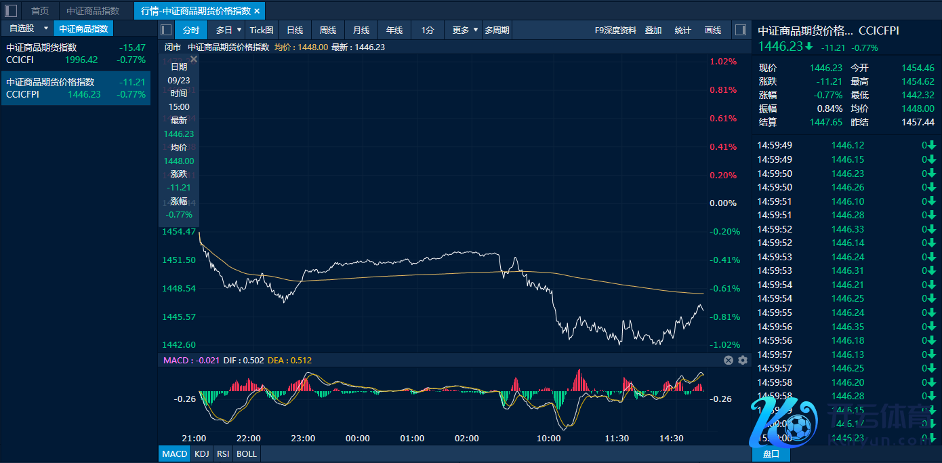942x463 pixels.
Task: Expand the 自选股 dropdown
Action: (45, 28)
